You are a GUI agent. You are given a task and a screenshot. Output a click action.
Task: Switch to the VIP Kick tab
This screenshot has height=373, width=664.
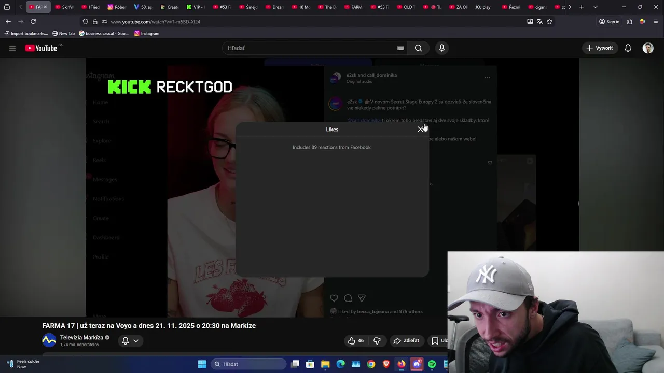tap(196, 7)
